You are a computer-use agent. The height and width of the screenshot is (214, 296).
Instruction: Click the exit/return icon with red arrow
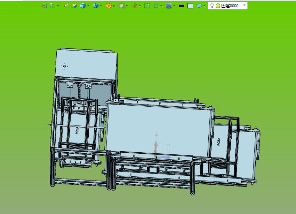44,6
